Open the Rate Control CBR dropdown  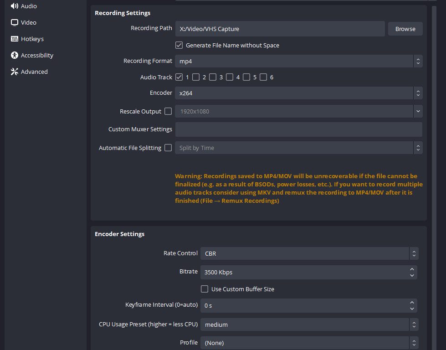[309, 253]
